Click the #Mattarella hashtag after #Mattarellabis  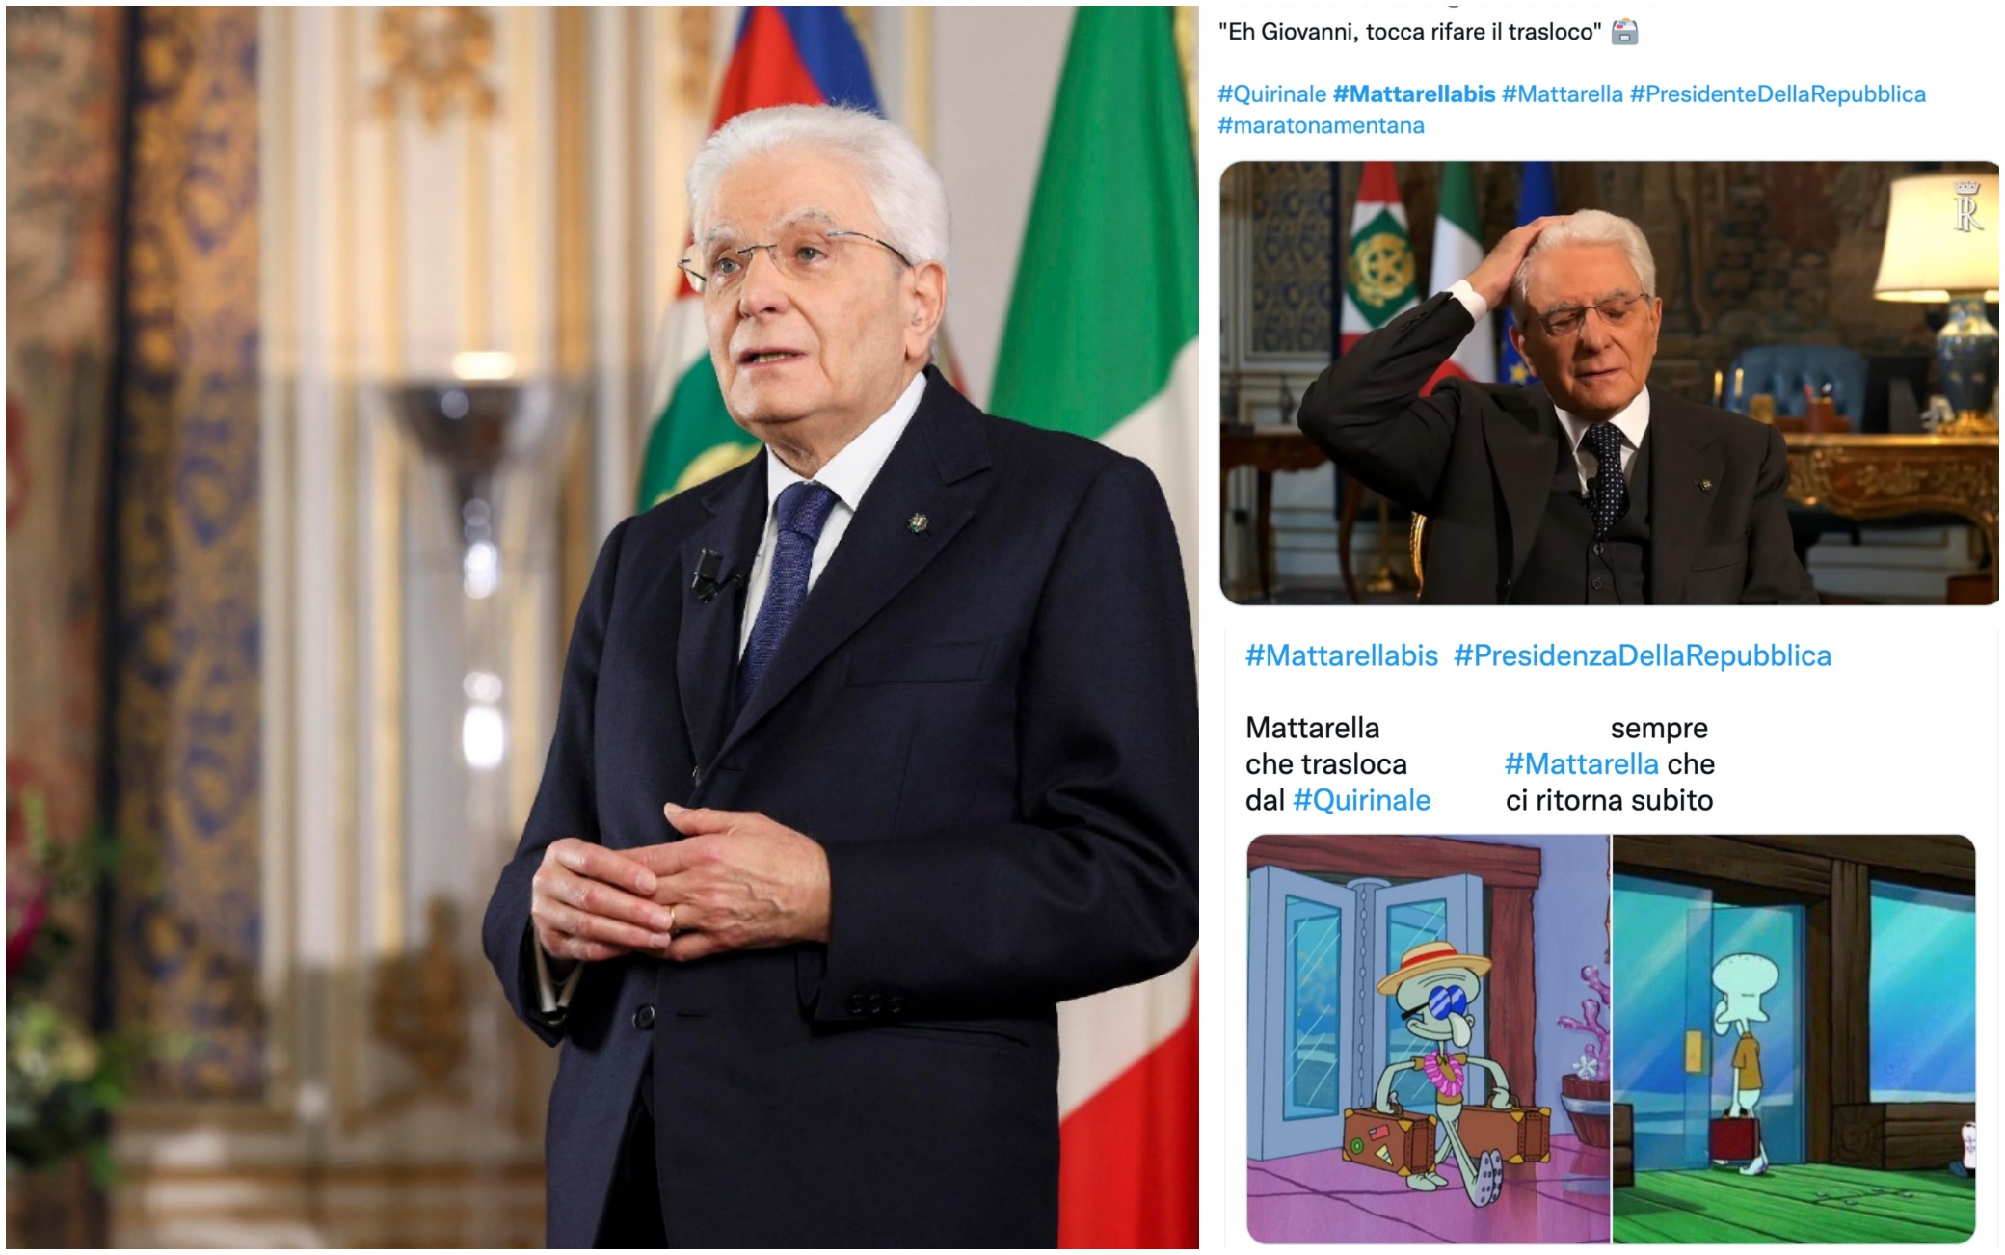click(x=1563, y=94)
